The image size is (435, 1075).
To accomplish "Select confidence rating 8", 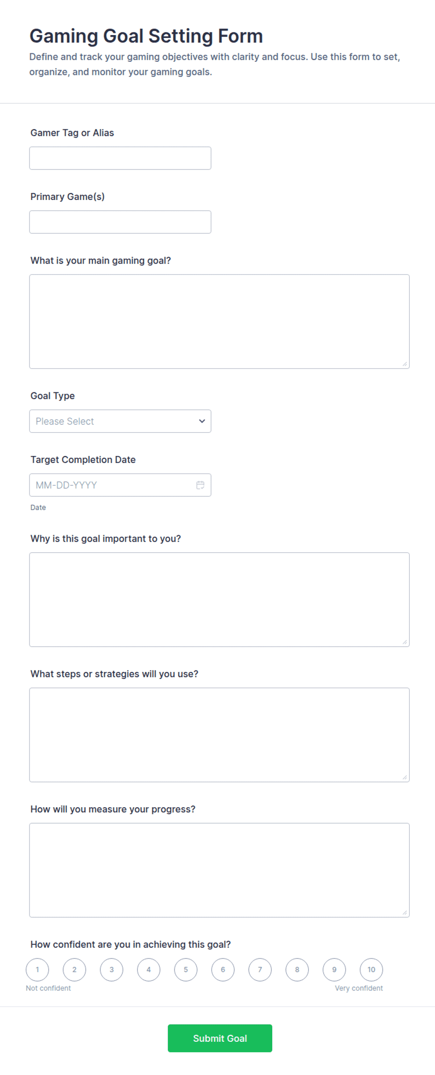I will [297, 969].
